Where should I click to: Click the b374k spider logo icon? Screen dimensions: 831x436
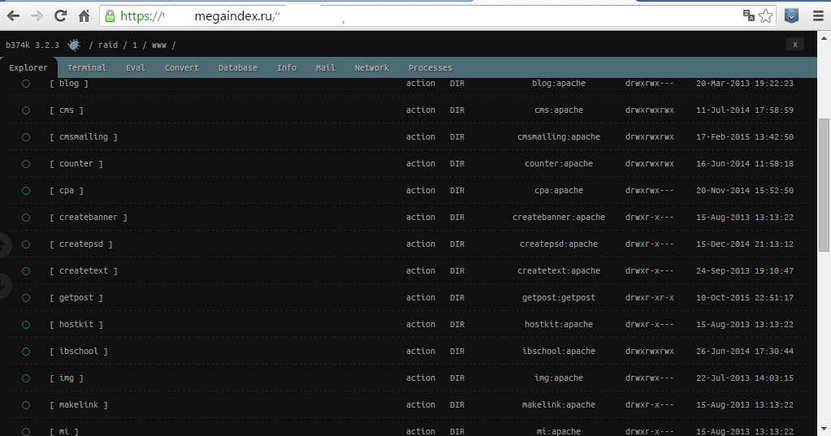pos(74,45)
